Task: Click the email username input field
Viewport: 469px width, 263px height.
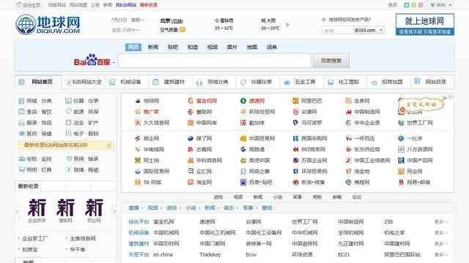Action: (x=338, y=31)
